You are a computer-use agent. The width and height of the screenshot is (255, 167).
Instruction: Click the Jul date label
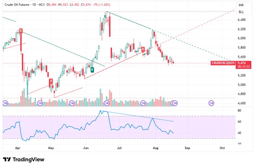coord(119,148)
